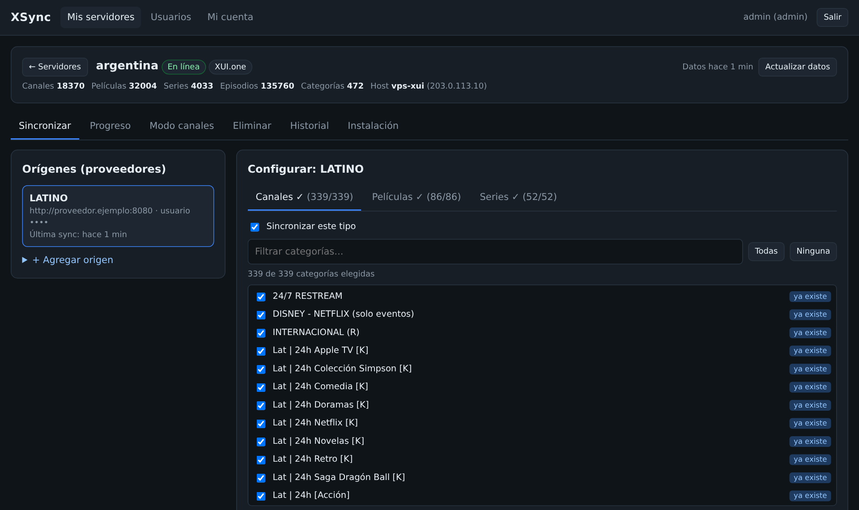Switch to the Historial tab
Screen dimensions: 859x510
tap(309, 126)
